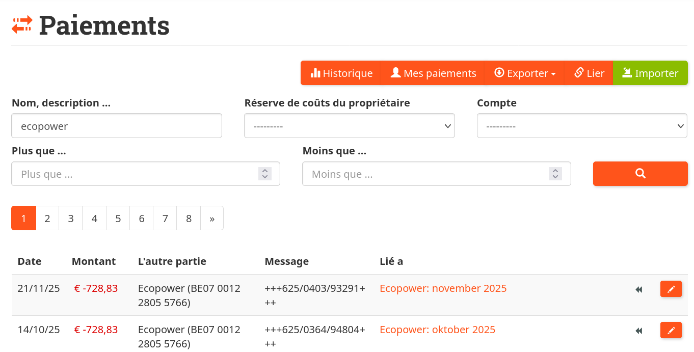Open the Ecopower: november 2025 link
Screen dimensions: 694x352
(443, 288)
